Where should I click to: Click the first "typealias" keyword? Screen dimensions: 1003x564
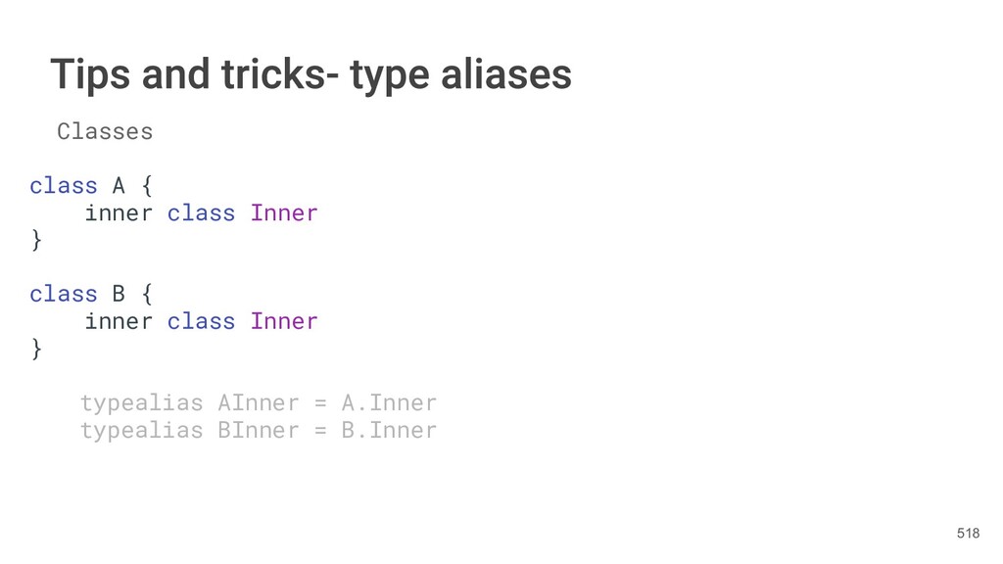[141, 403]
